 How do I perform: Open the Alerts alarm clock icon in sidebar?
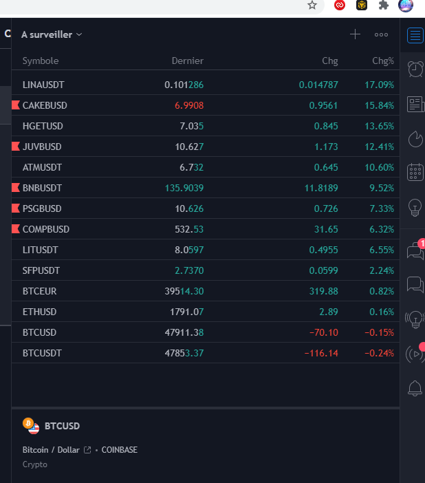tap(415, 69)
